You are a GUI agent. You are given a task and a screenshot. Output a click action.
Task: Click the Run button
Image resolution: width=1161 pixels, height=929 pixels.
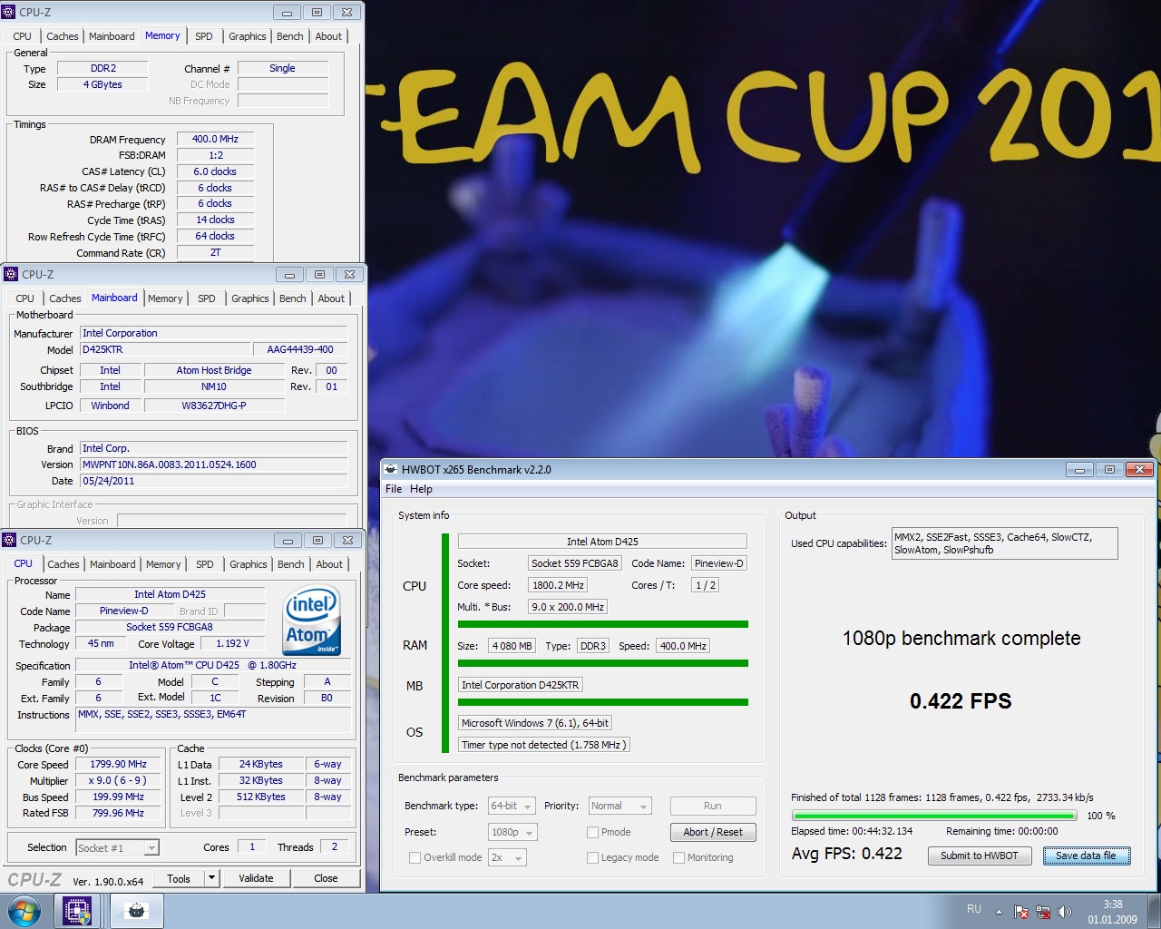pos(713,806)
